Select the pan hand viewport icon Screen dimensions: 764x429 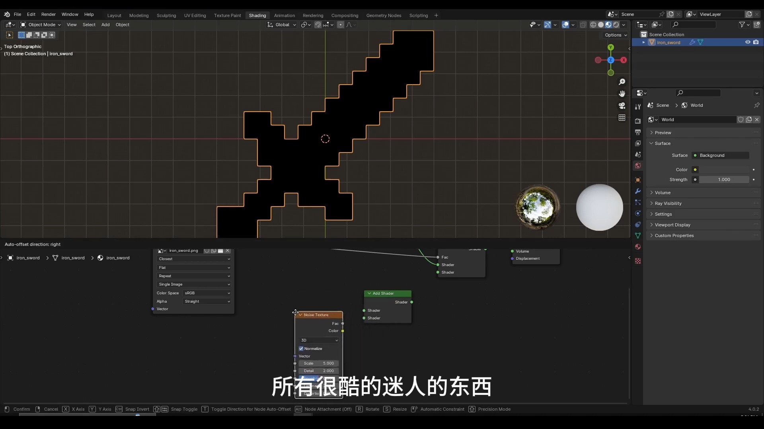622,94
